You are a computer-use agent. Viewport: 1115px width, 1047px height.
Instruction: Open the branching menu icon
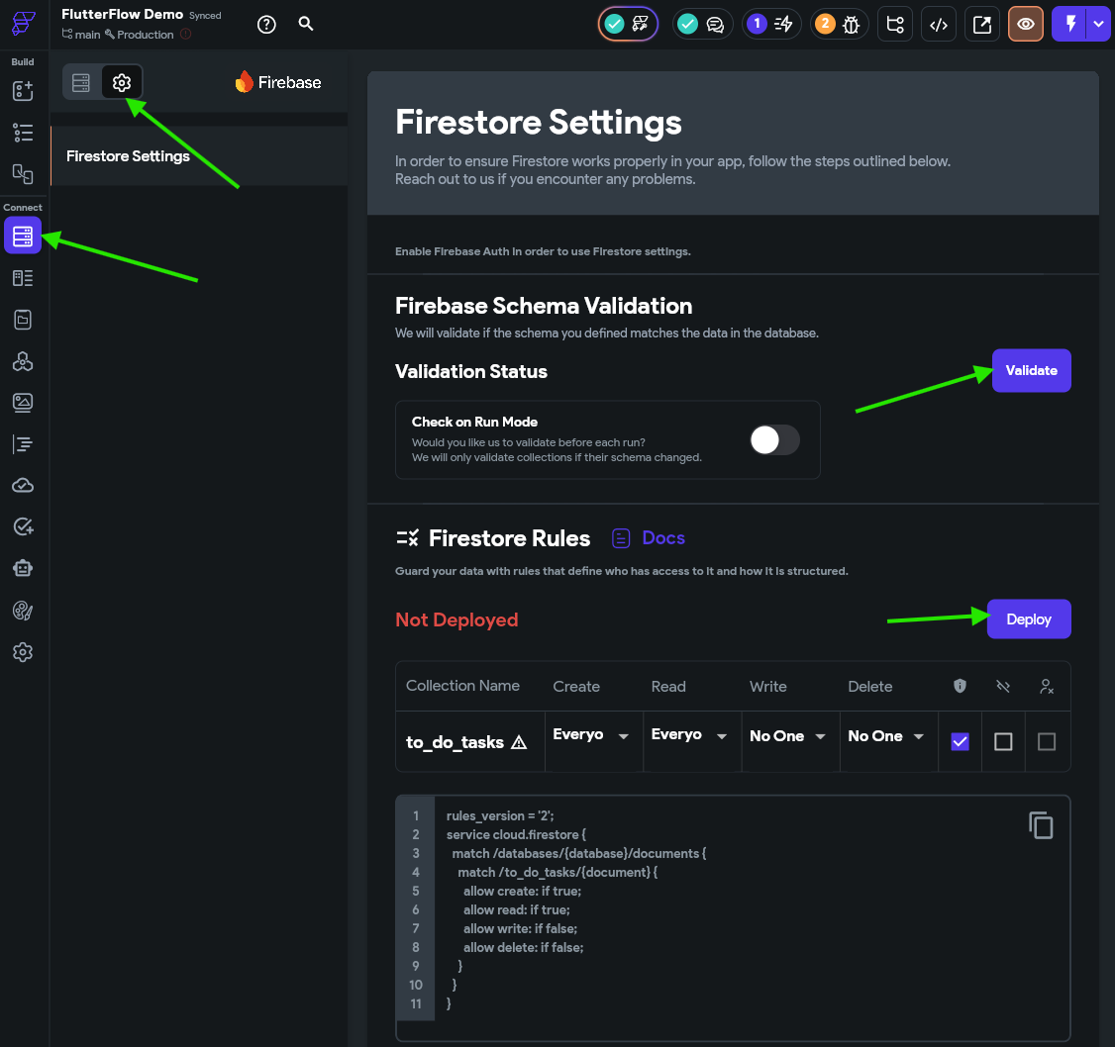click(x=895, y=24)
